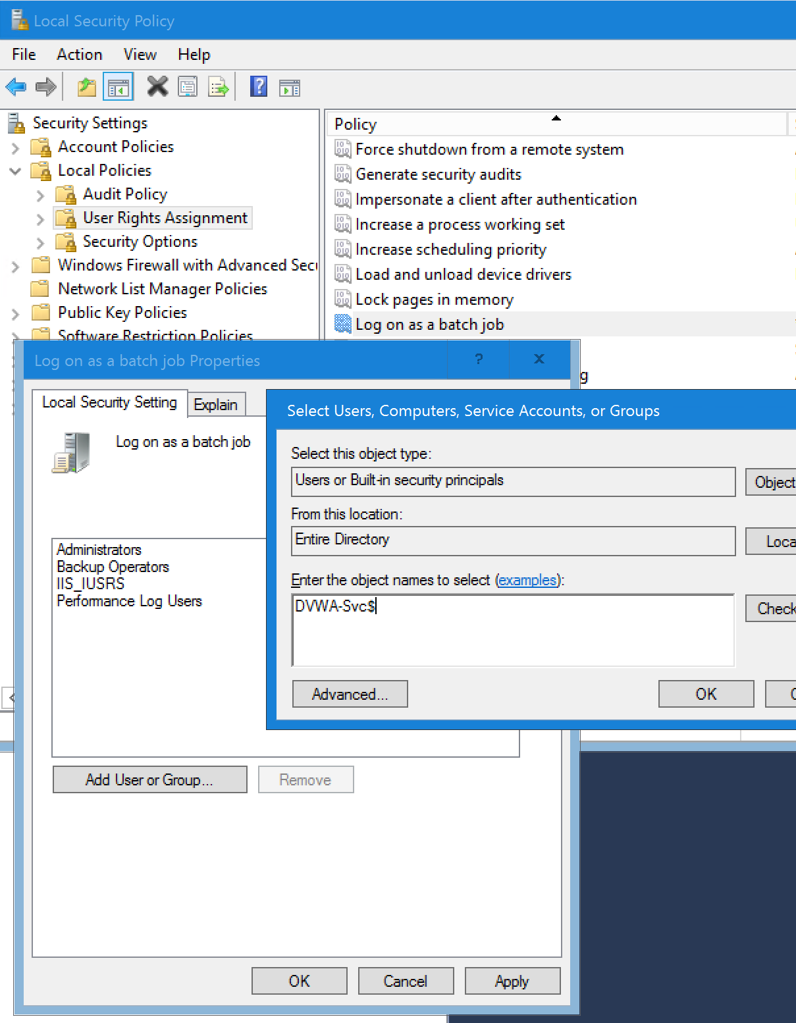Image resolution: width=796 pixels, height=1023 pixels.
Task: Select Increase a process working set policy
Action: tap(460, 224)
